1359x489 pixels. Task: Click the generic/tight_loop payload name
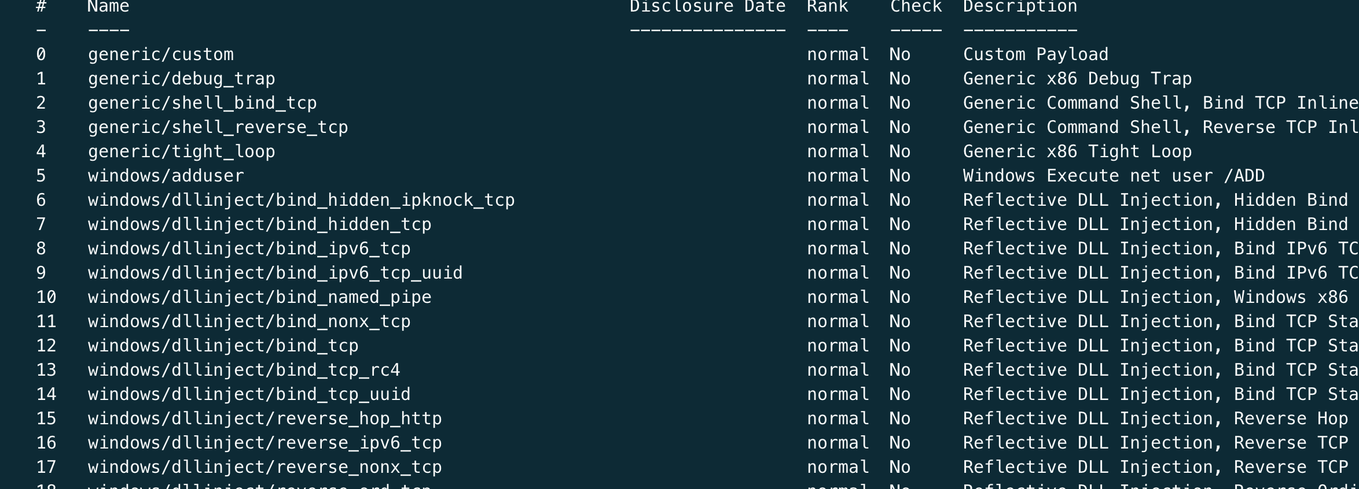[181, 151]
